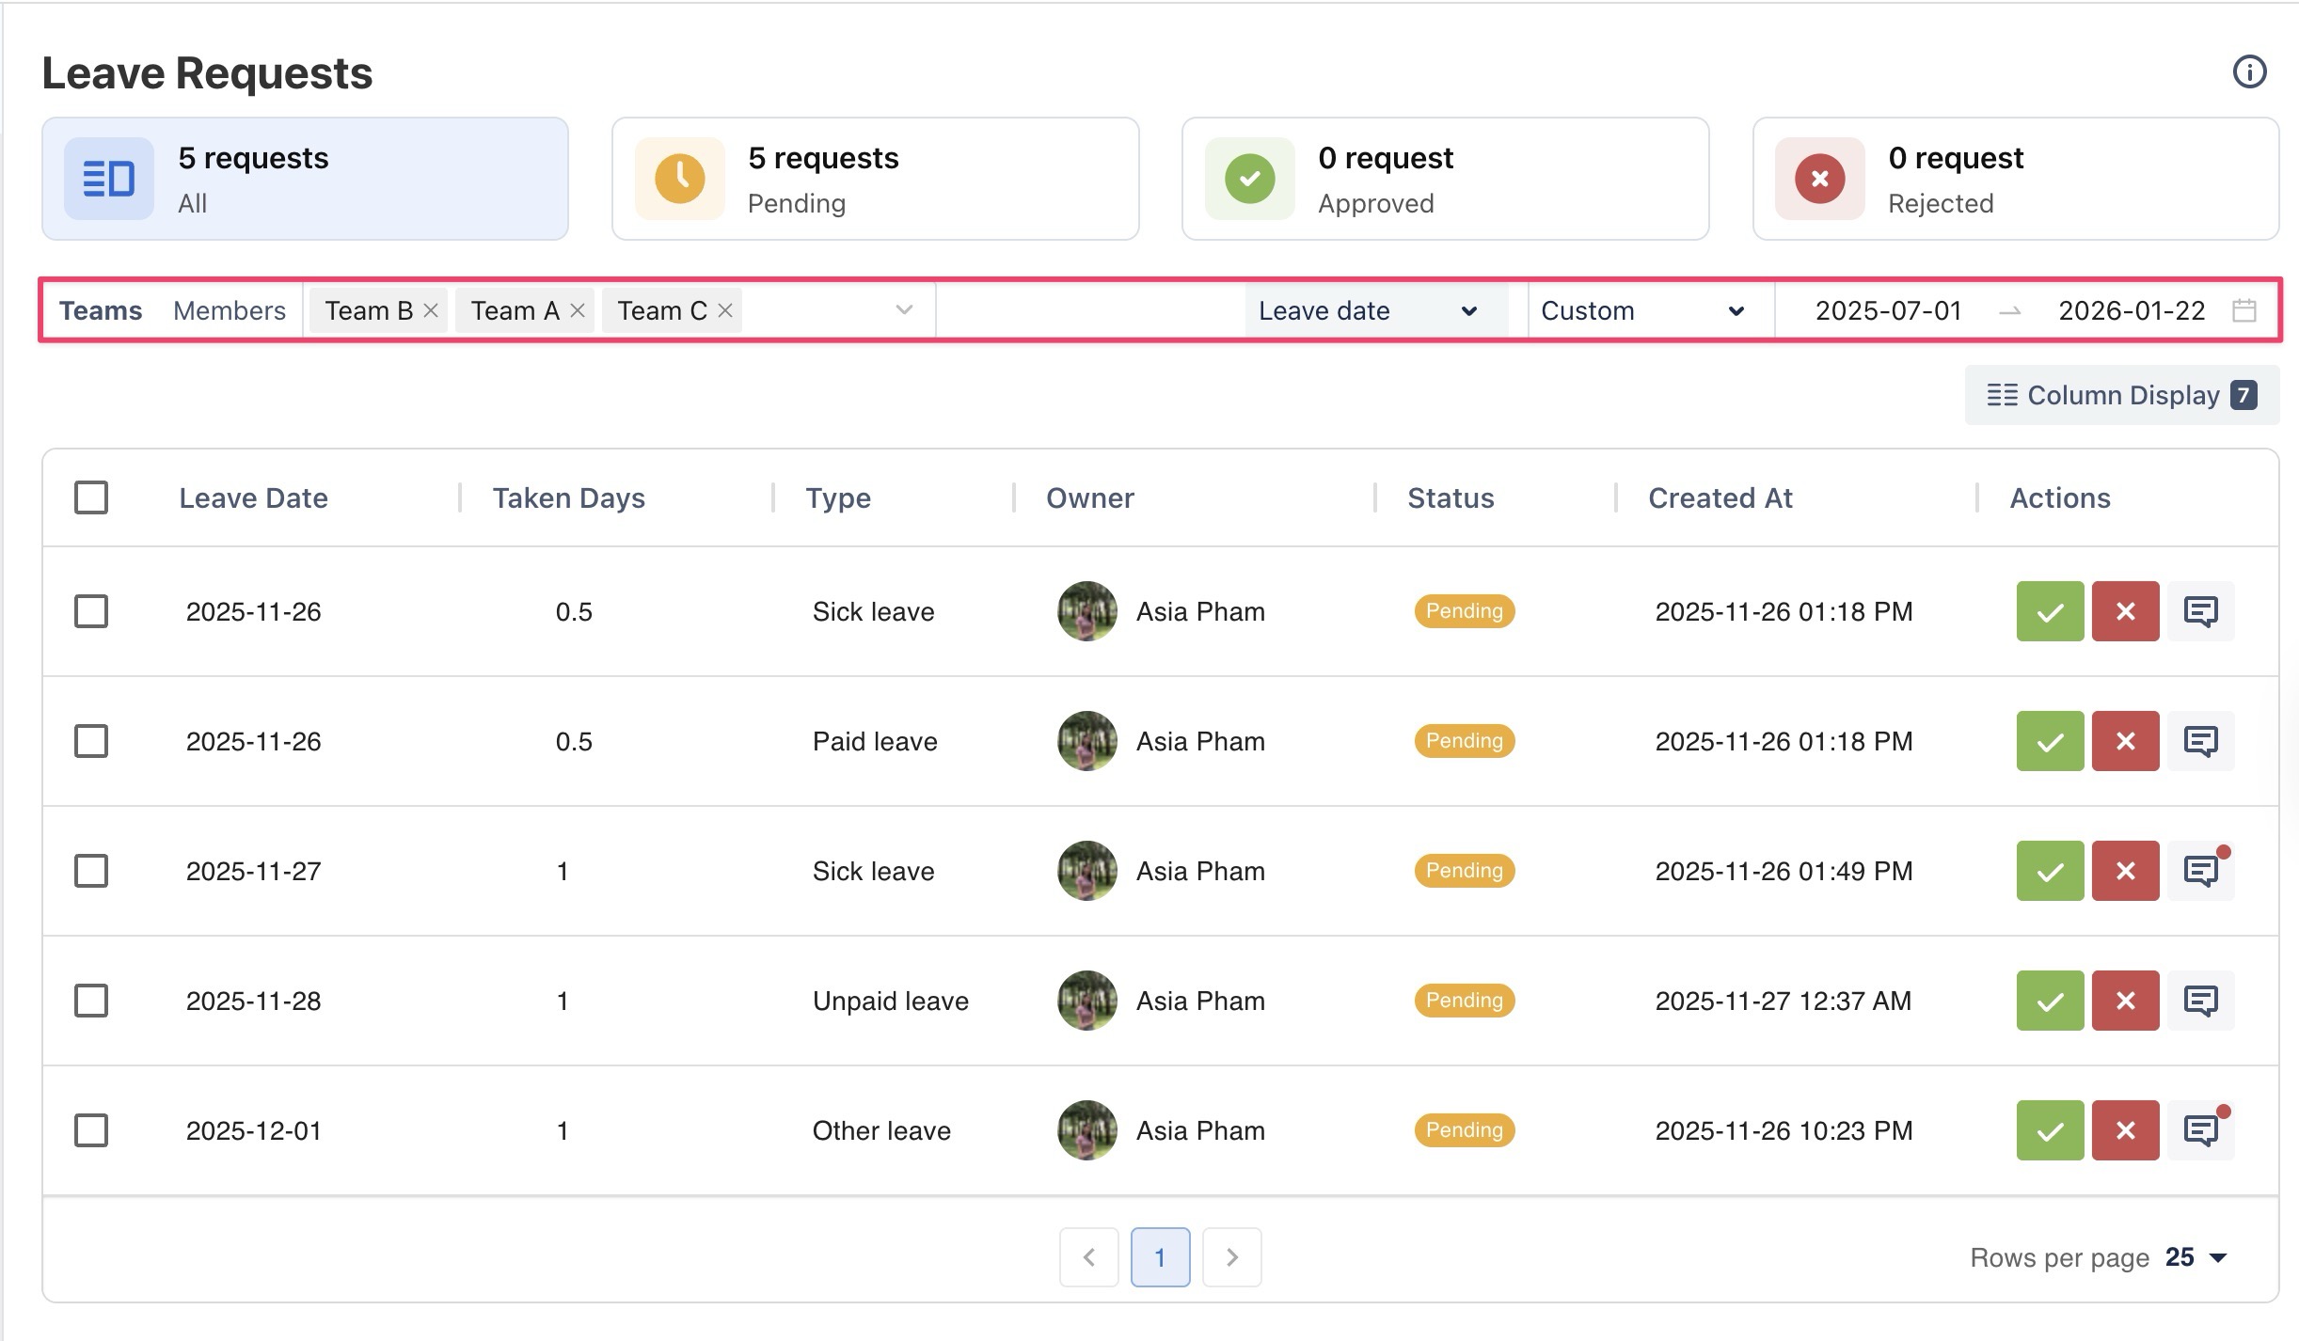Open the Custom range dropdown
This screenshot has width=2299, height=1341.
(x=1642, y=310)
